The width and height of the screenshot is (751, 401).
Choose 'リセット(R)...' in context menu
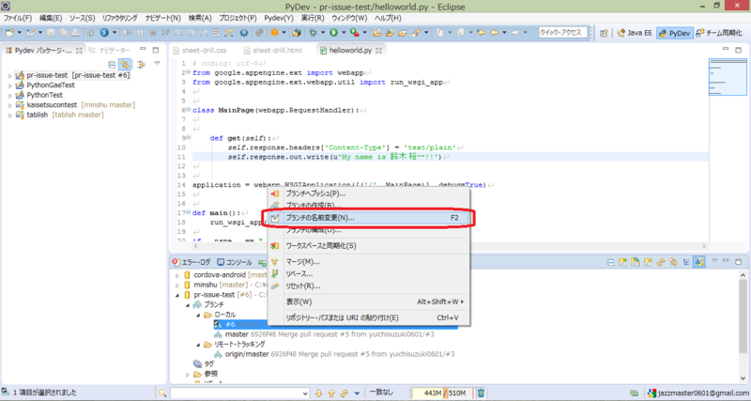(x=369, y=286)
